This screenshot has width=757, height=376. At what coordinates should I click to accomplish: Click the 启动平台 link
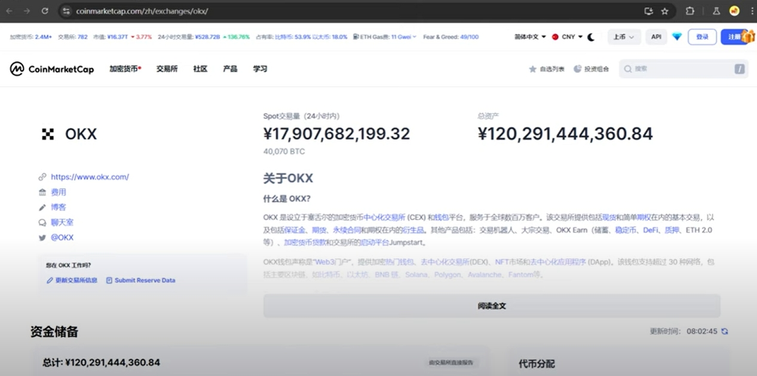click(x=375, y=243)
